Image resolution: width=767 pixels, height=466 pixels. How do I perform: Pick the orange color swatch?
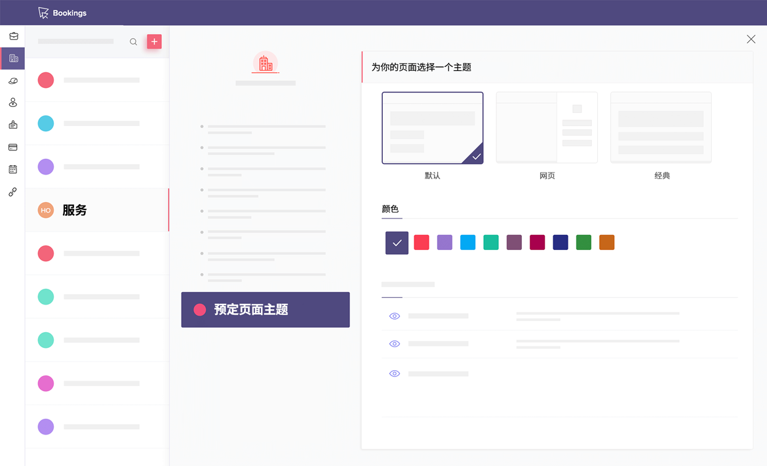click(x=606, y=242)
